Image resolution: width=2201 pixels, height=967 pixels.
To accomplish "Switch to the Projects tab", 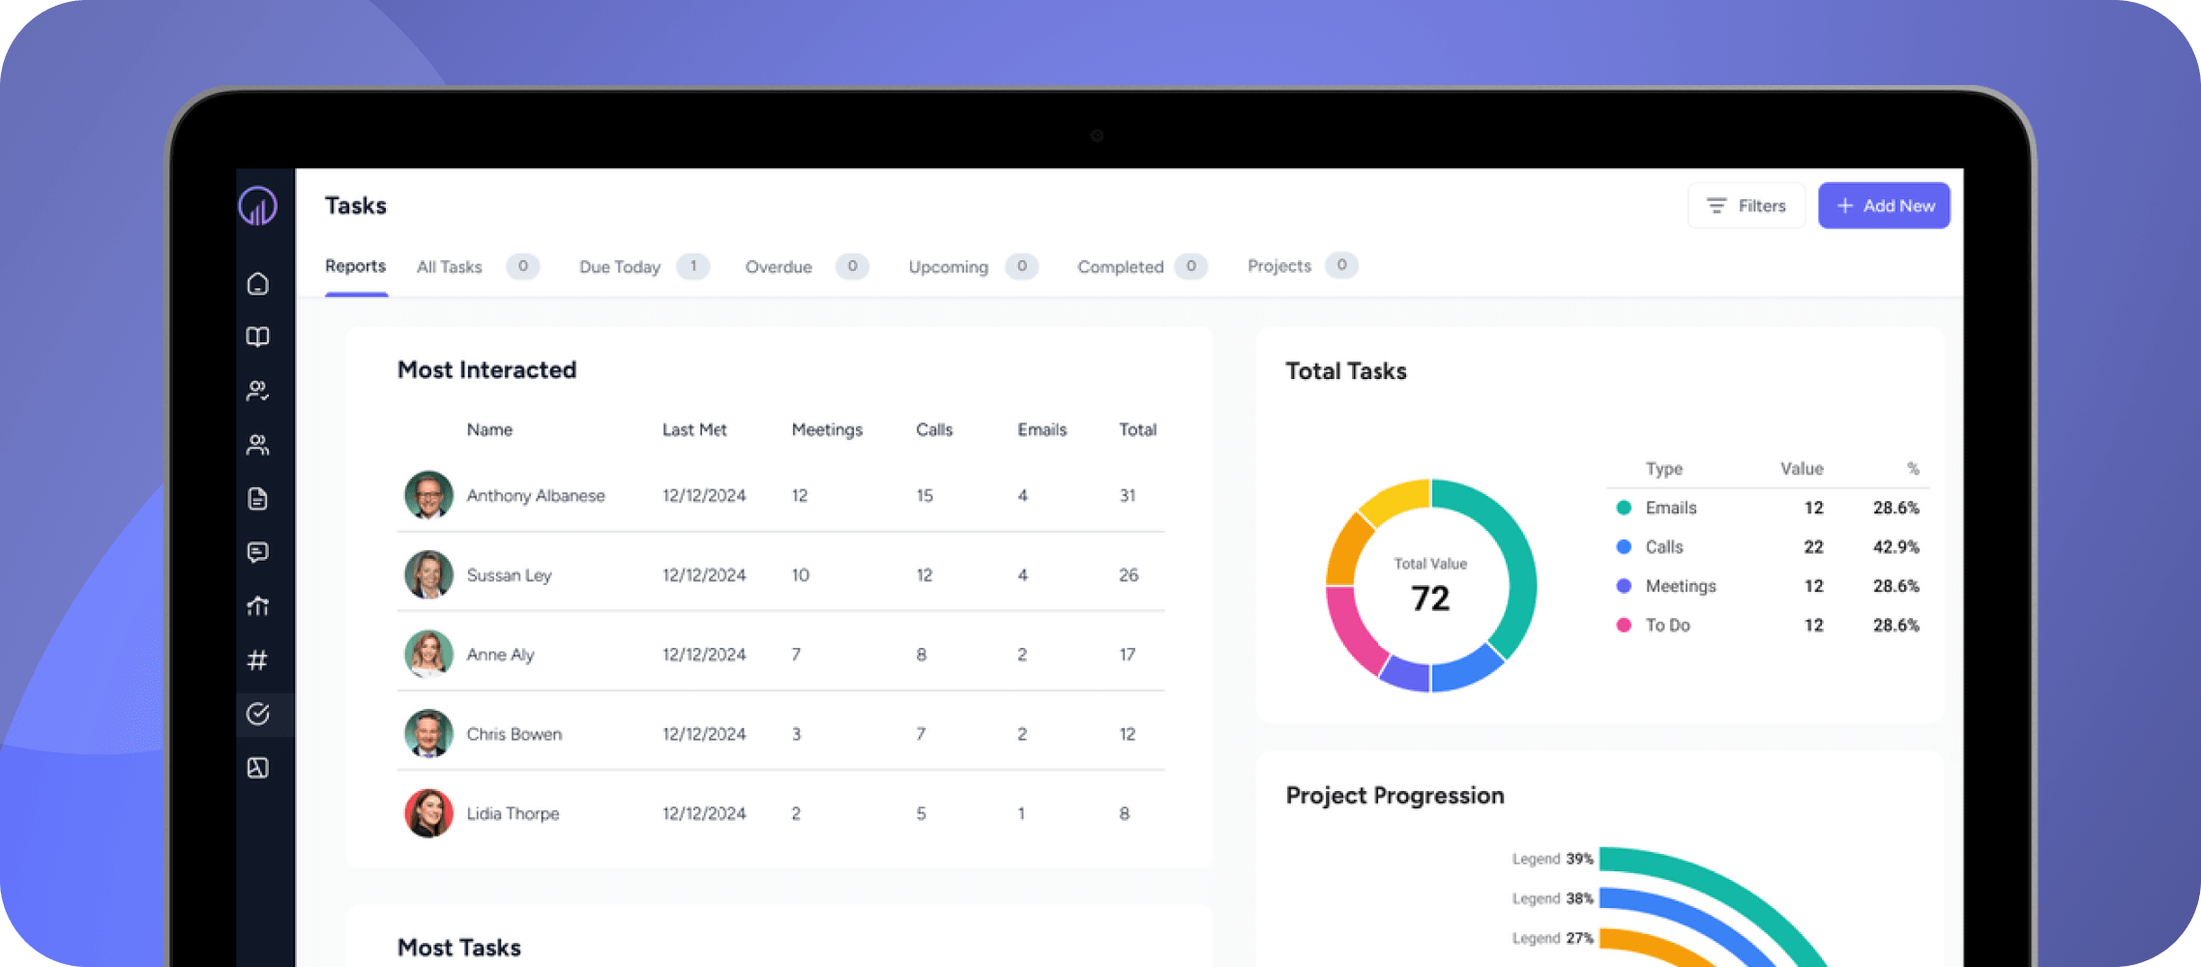I will (x=1303, y=266).
